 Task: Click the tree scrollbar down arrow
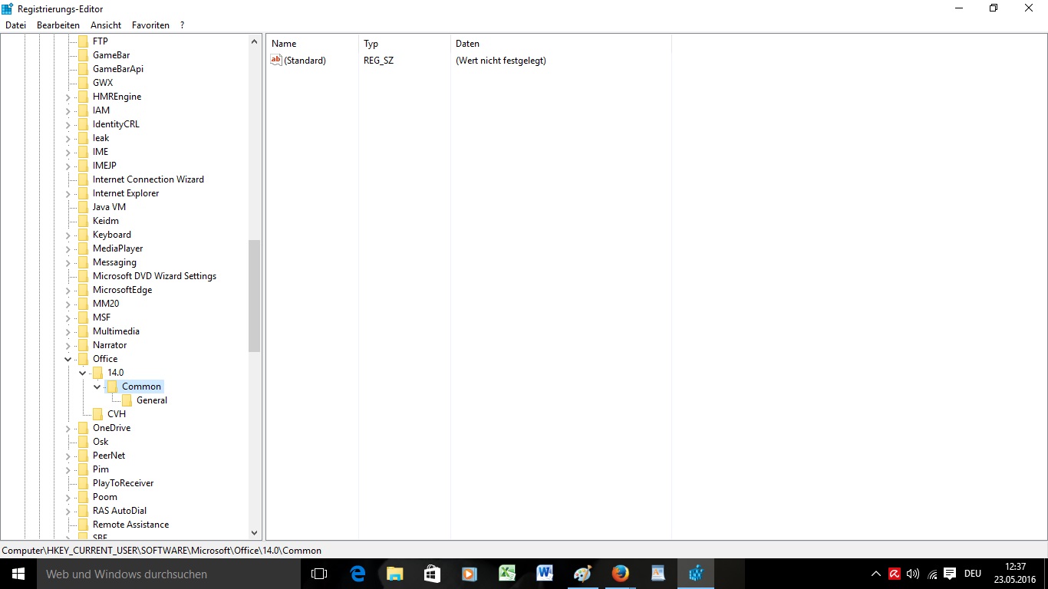pyautogui.click(x=255, y=533)
